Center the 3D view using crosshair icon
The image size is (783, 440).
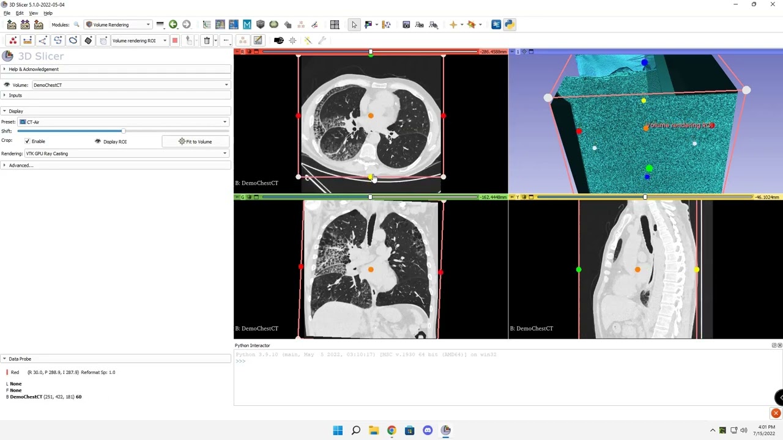pyautogui.click(x=525, y=51)
